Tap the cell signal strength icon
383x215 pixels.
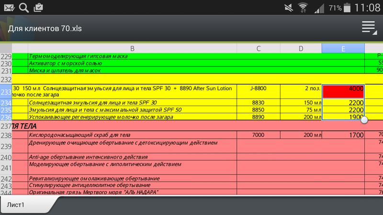(x=319, y=8)
